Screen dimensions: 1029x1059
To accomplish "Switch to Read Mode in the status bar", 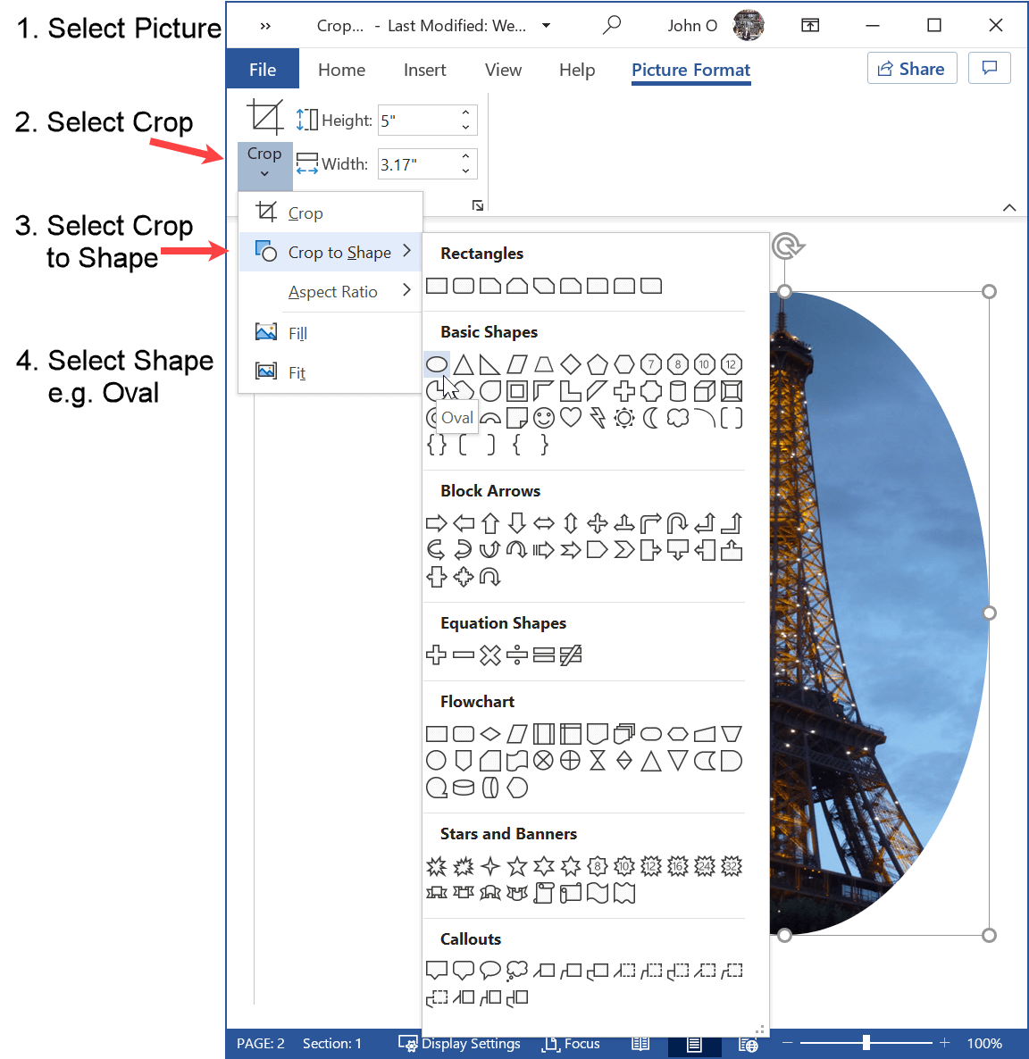I will (640, 1043).
